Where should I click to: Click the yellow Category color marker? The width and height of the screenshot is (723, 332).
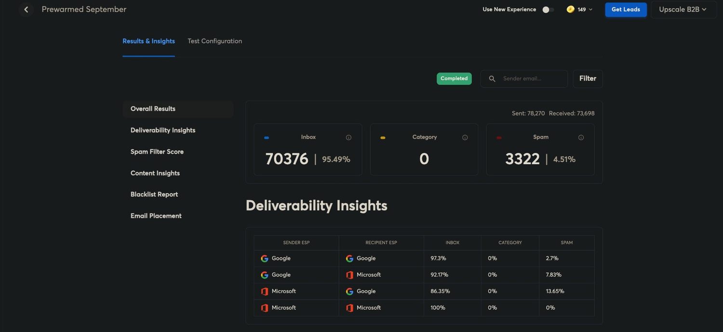coord(383,138)
